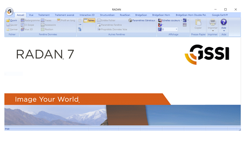
Task: Click the Prêt status bar text
Action: click(7, 129)
